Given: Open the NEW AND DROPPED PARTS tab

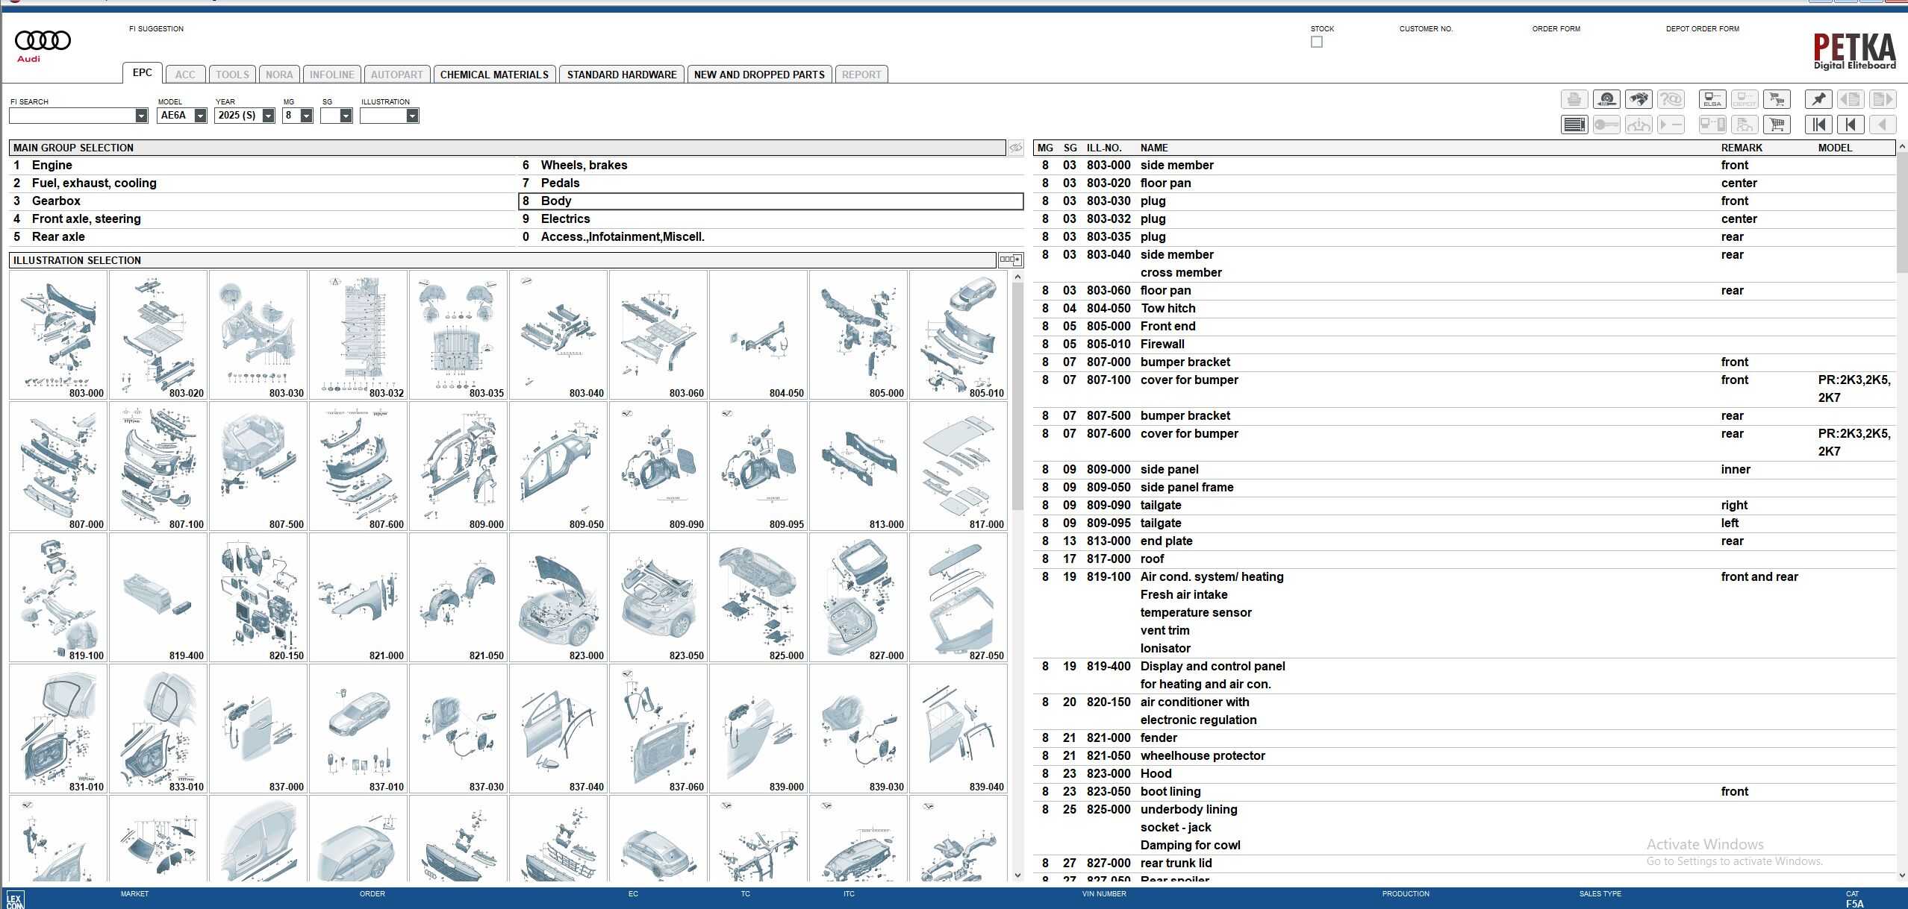Looking at the screenshot, I should pos(758,74).
